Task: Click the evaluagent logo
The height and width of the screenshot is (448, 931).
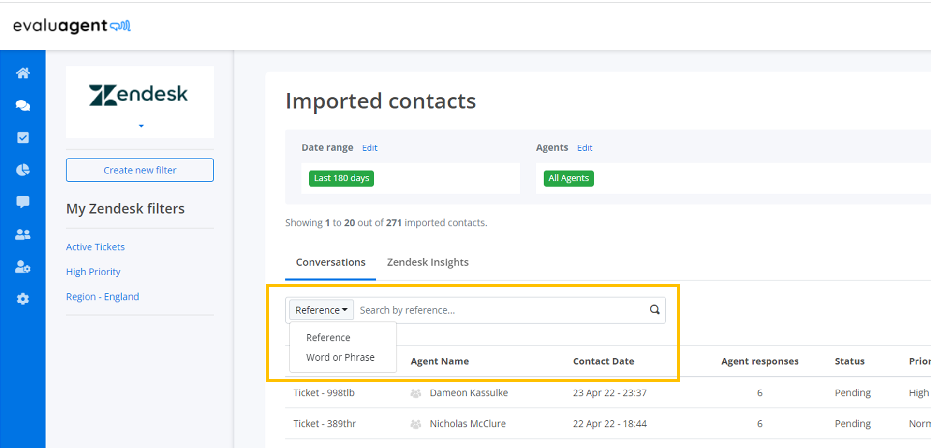Action: (72, 26)
